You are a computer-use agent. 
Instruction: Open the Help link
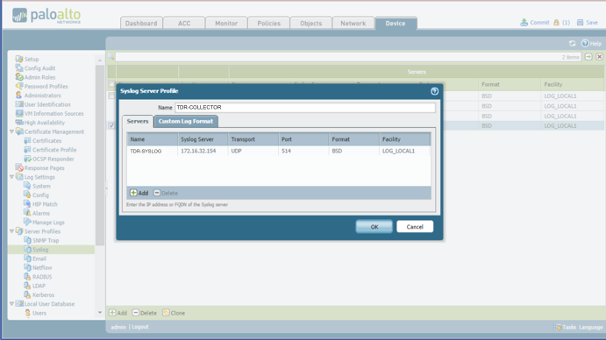click(x=592, y=43)
